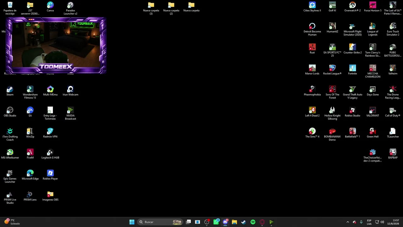The height and width of the screenshot is (227, 403).
Task: Open the 7°C Soleado weather widget
Action: pos(12,222)
